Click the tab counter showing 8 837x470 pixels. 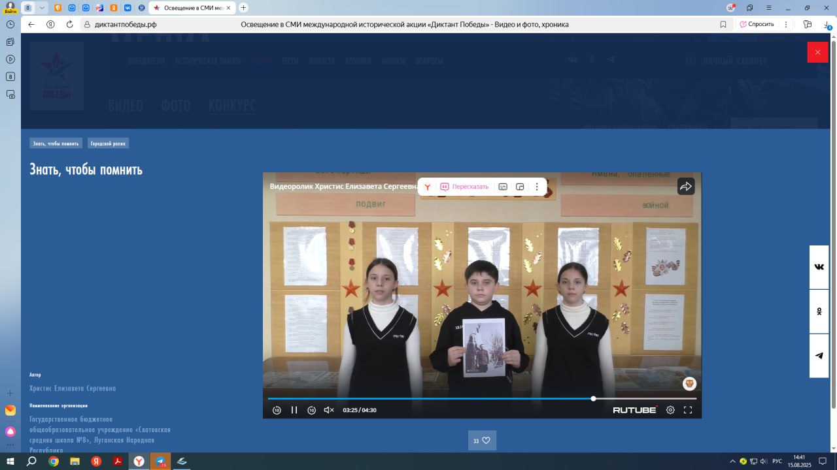click(x=28, y=8)
